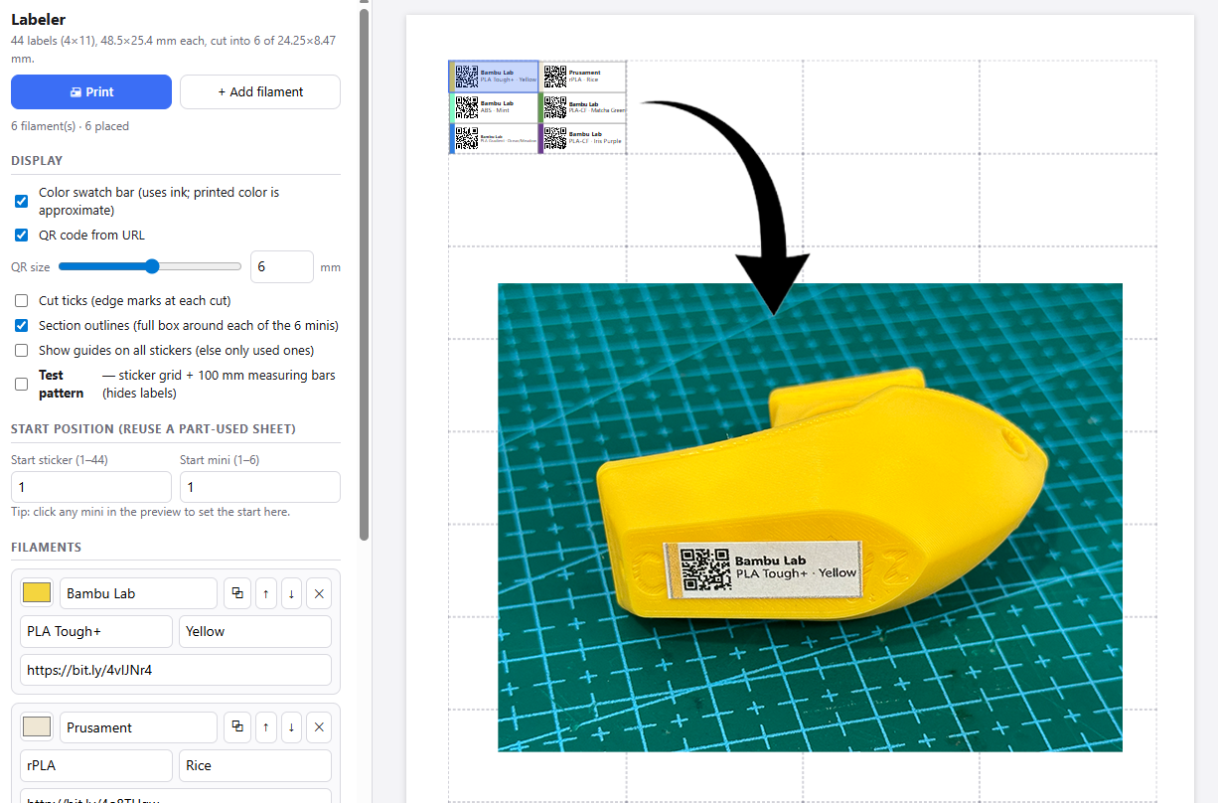Click the https://bit.ly/4vlJNr4 URL field

point(176,670)
